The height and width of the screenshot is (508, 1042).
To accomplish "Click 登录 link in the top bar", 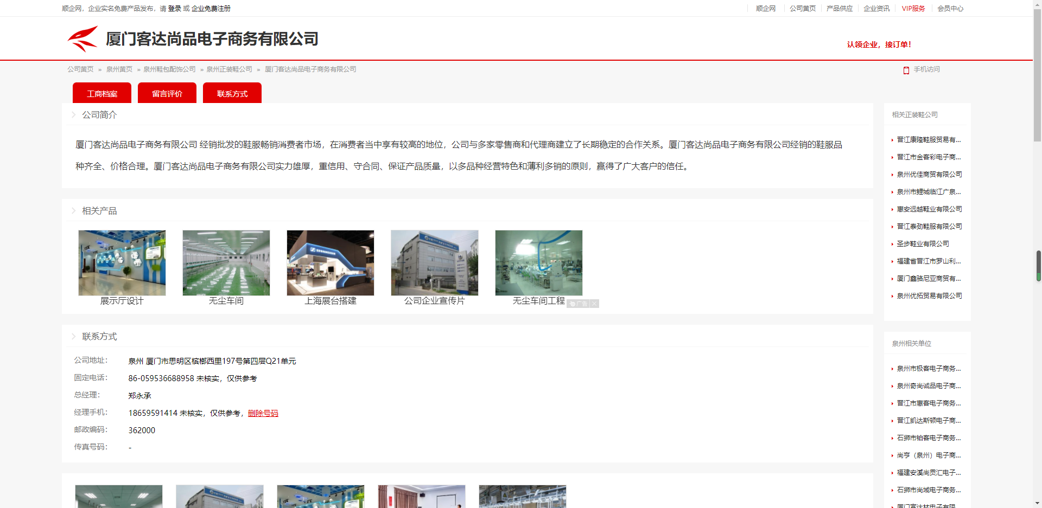I will [x=175, y=8].
